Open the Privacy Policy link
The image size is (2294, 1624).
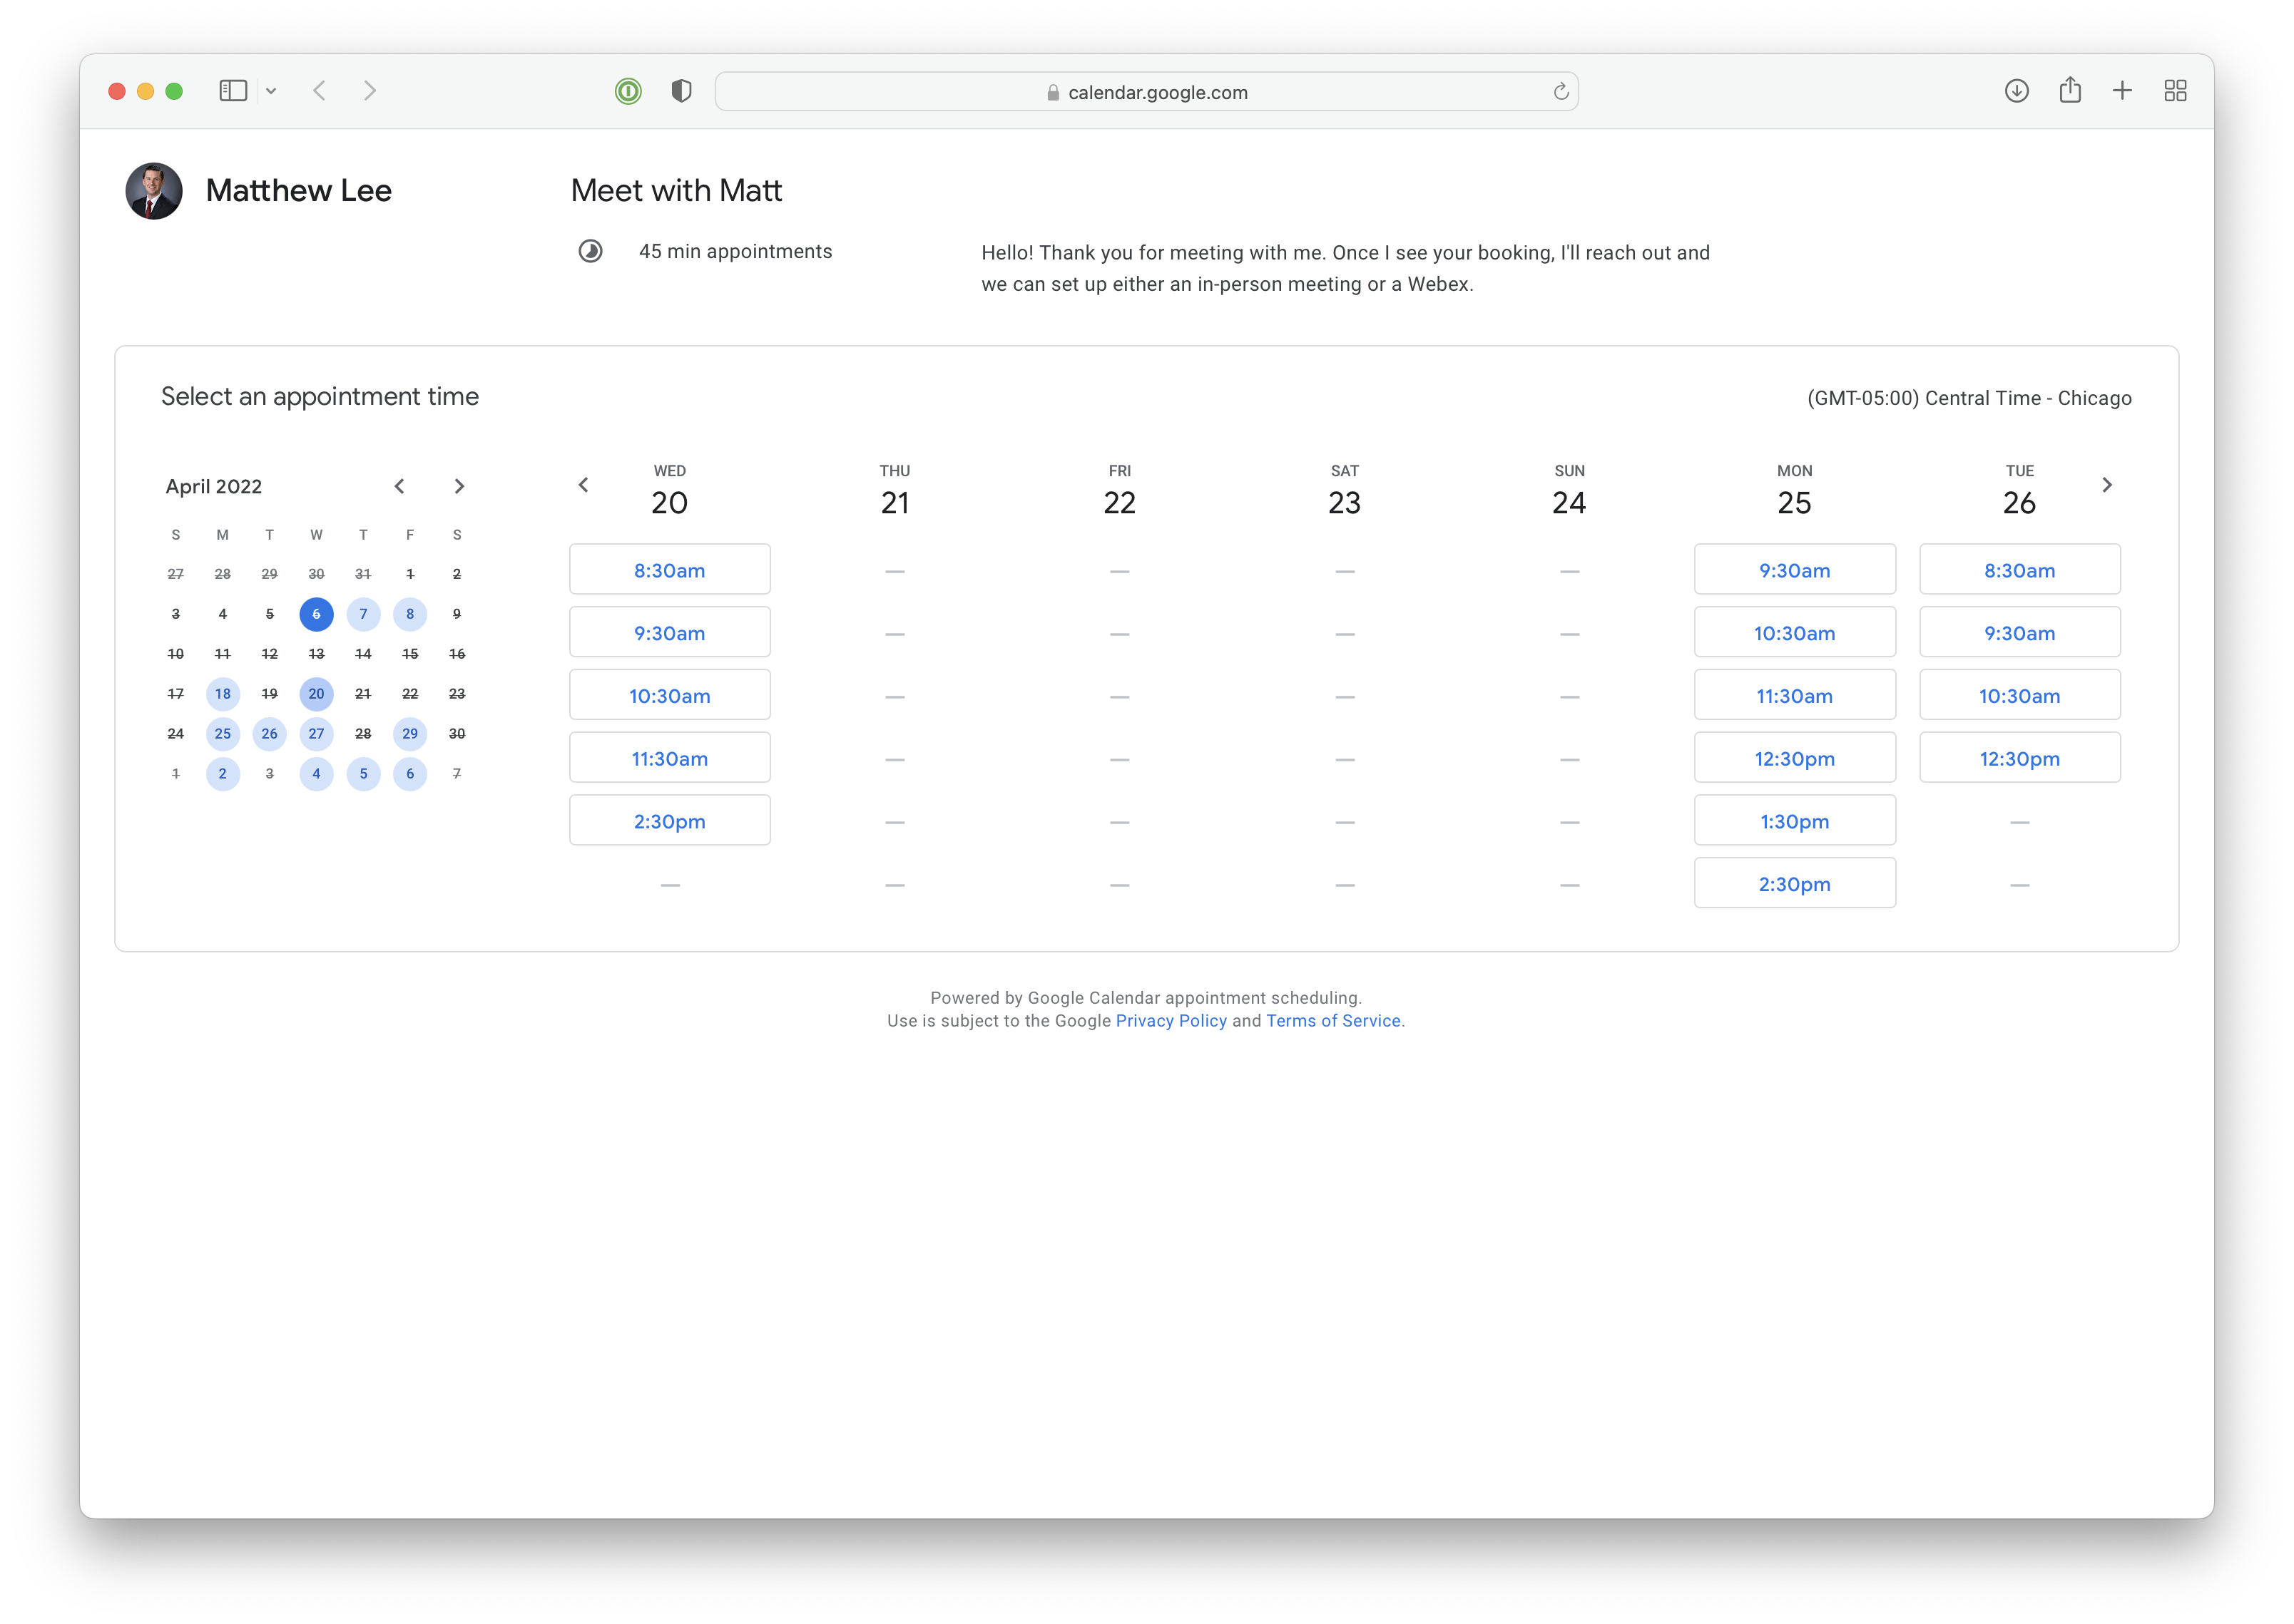point(1171,1021)
